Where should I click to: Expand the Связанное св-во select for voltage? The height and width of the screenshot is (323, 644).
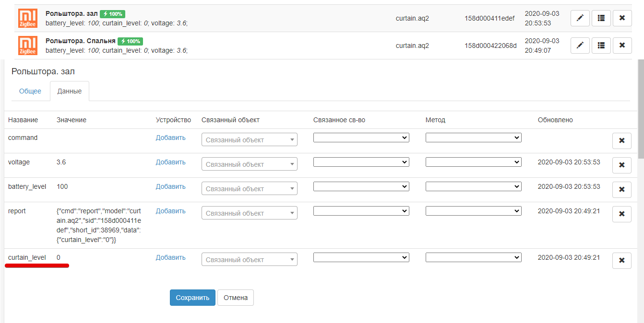(361, 162)
